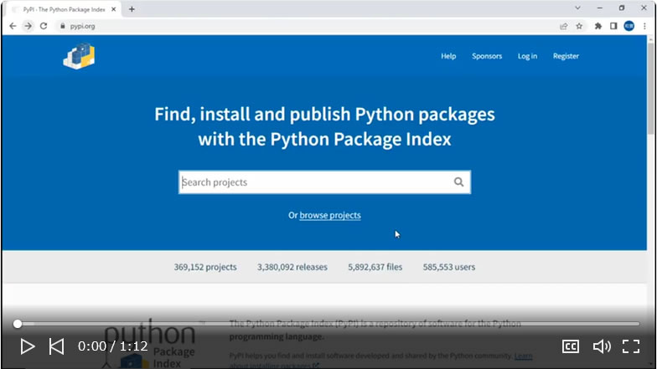
Task: Click the video progress slider handle
Action: pyautogui.click(x=17, y=324)
